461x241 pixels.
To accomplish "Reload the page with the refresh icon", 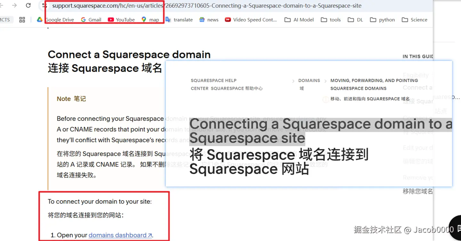I will pos(28,5).
